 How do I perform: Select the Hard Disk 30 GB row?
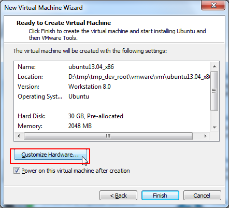point(112,116)
